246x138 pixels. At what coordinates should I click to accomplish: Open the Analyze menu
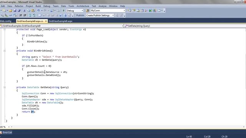pyautogui.click(x=103, y=6)
